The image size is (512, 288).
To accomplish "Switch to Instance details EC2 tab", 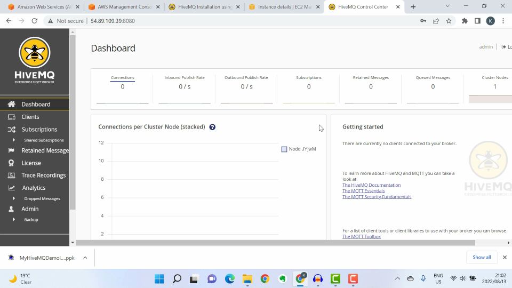I will [x=284, y=7].
